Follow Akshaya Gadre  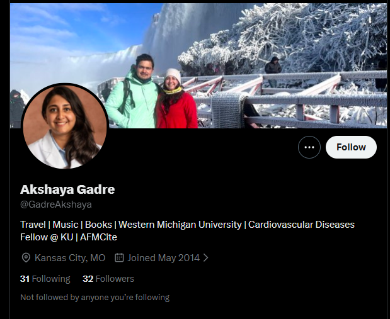click(351, 147)
